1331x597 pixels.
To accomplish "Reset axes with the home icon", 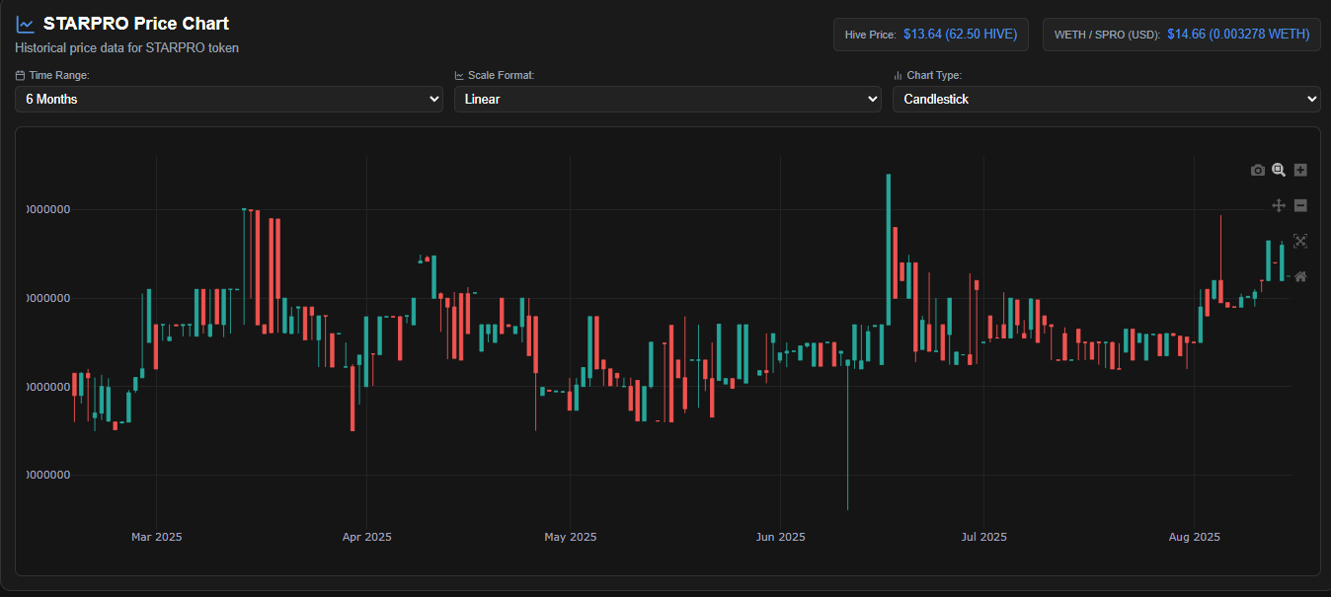I will [x=1300, y=276].
